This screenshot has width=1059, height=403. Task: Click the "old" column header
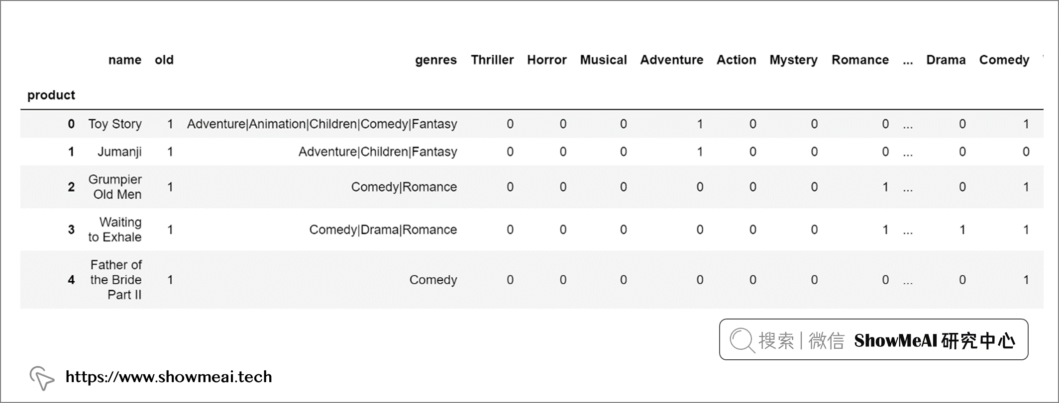164,60
